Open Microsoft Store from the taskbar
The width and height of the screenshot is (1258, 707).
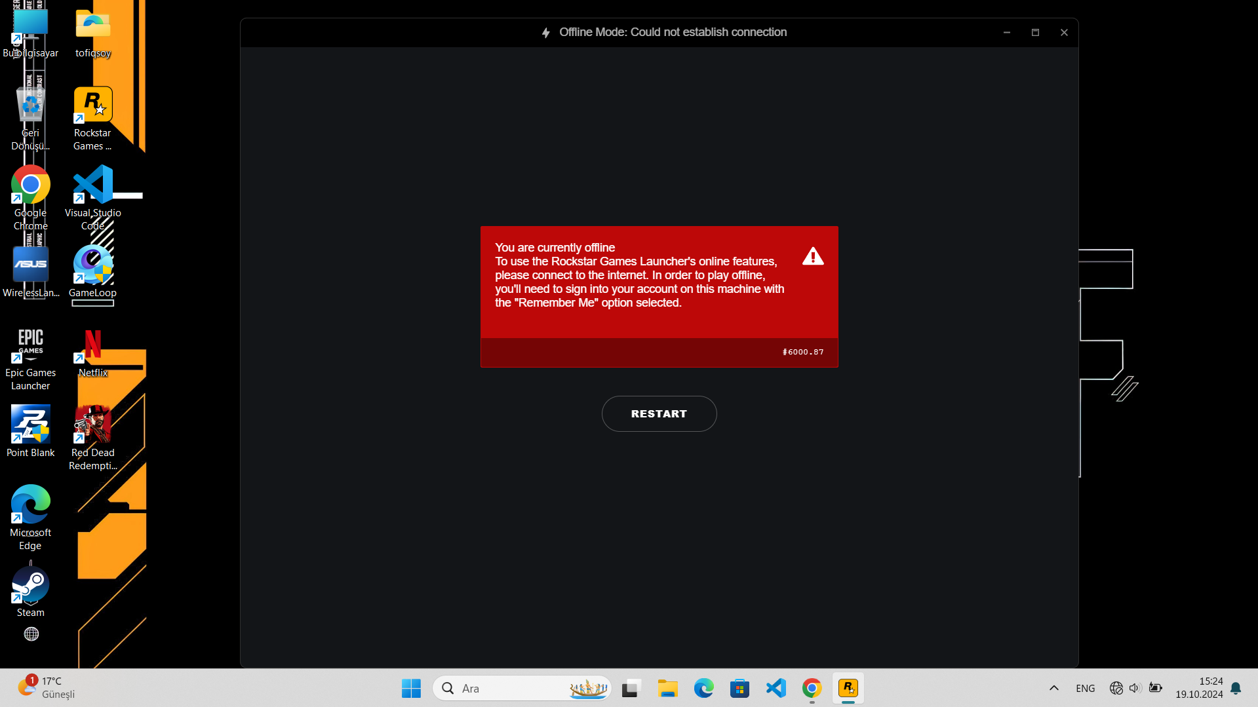pos(740,688)
